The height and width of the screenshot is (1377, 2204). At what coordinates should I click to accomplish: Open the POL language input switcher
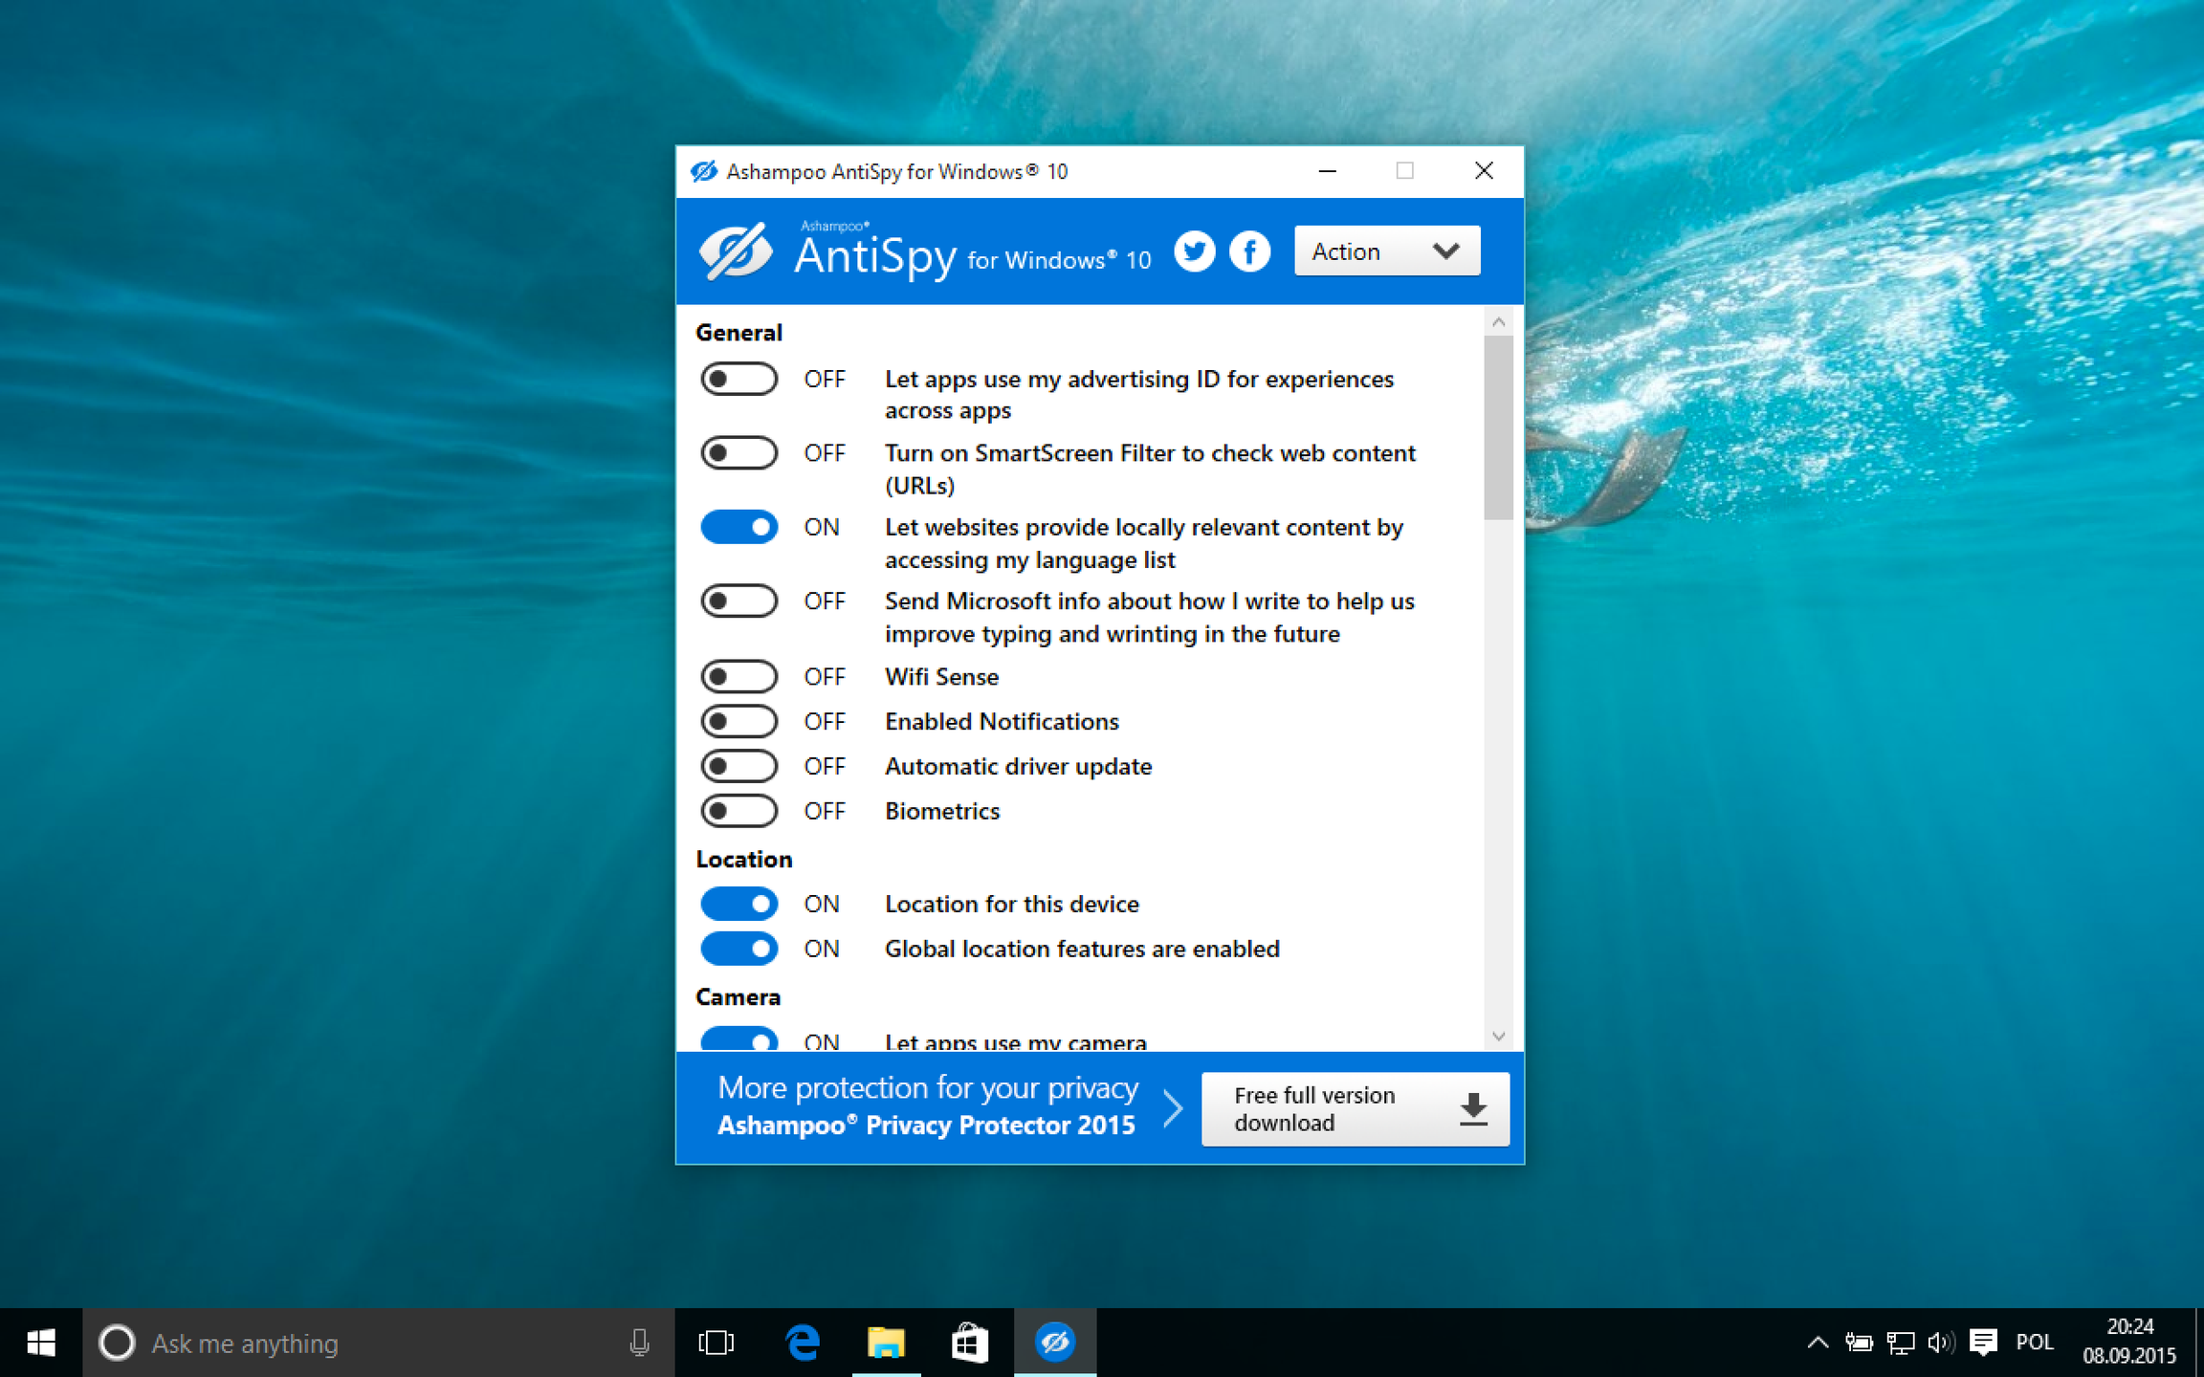(2035, 1343)
